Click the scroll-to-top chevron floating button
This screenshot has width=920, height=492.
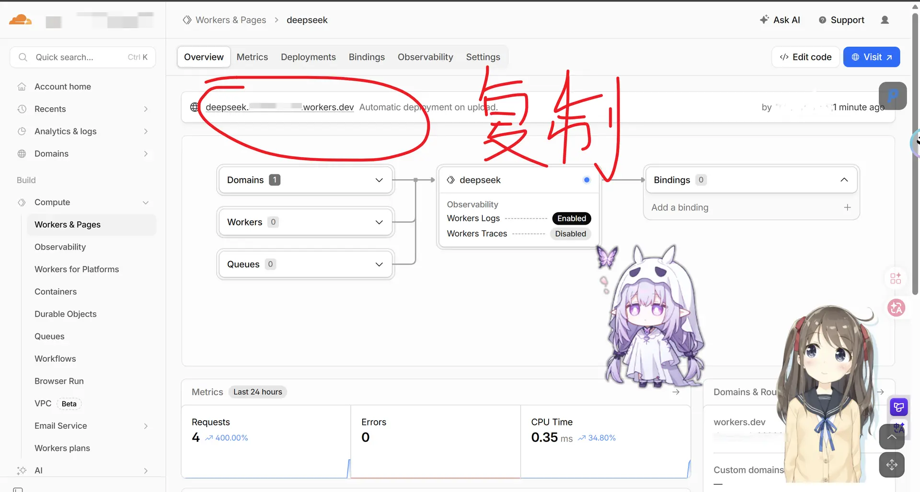(x=892, y=436)
